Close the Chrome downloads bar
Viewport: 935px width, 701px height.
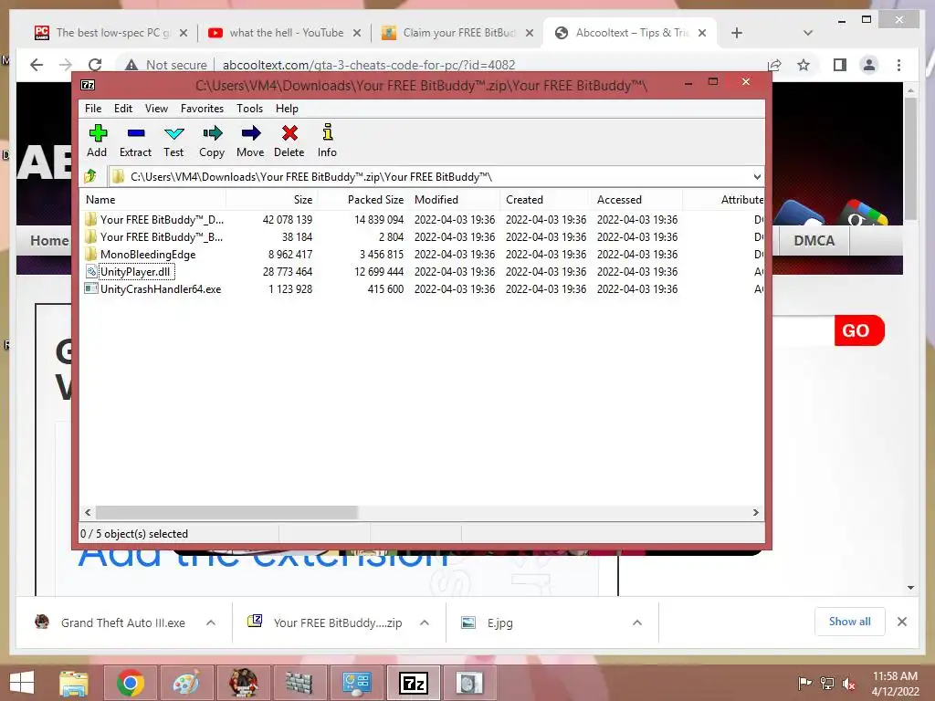[902, 622]
